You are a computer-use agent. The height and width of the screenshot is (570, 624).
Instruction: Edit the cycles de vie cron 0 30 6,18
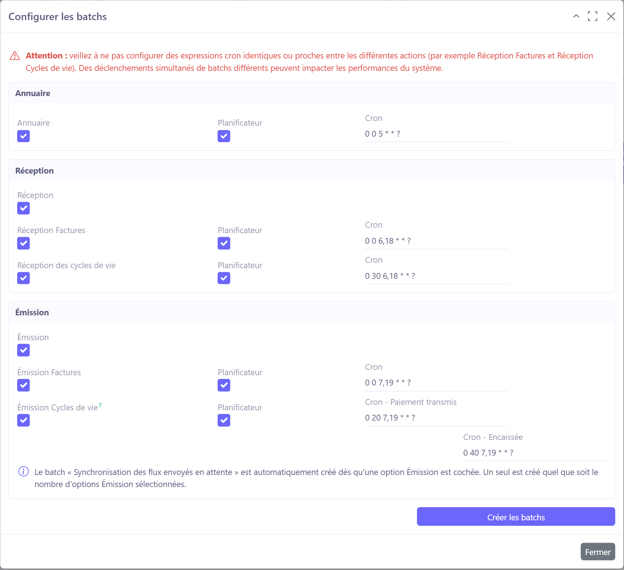pyautogui.click(x=436, y=276)
